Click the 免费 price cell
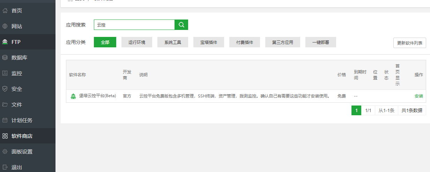The height and width of the screenshot is (172, 430). coord(342,96)
